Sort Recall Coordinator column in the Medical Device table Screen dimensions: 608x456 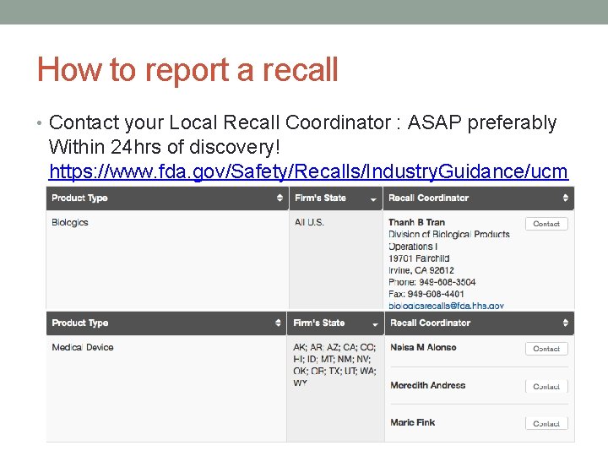click(x=565, y=323)
